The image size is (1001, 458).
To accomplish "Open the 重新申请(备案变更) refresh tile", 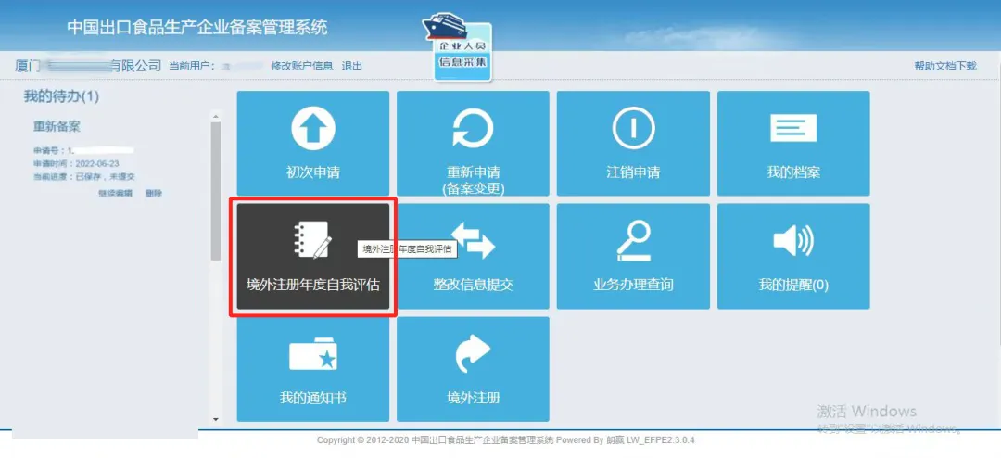I will click(x=473, y=143).
